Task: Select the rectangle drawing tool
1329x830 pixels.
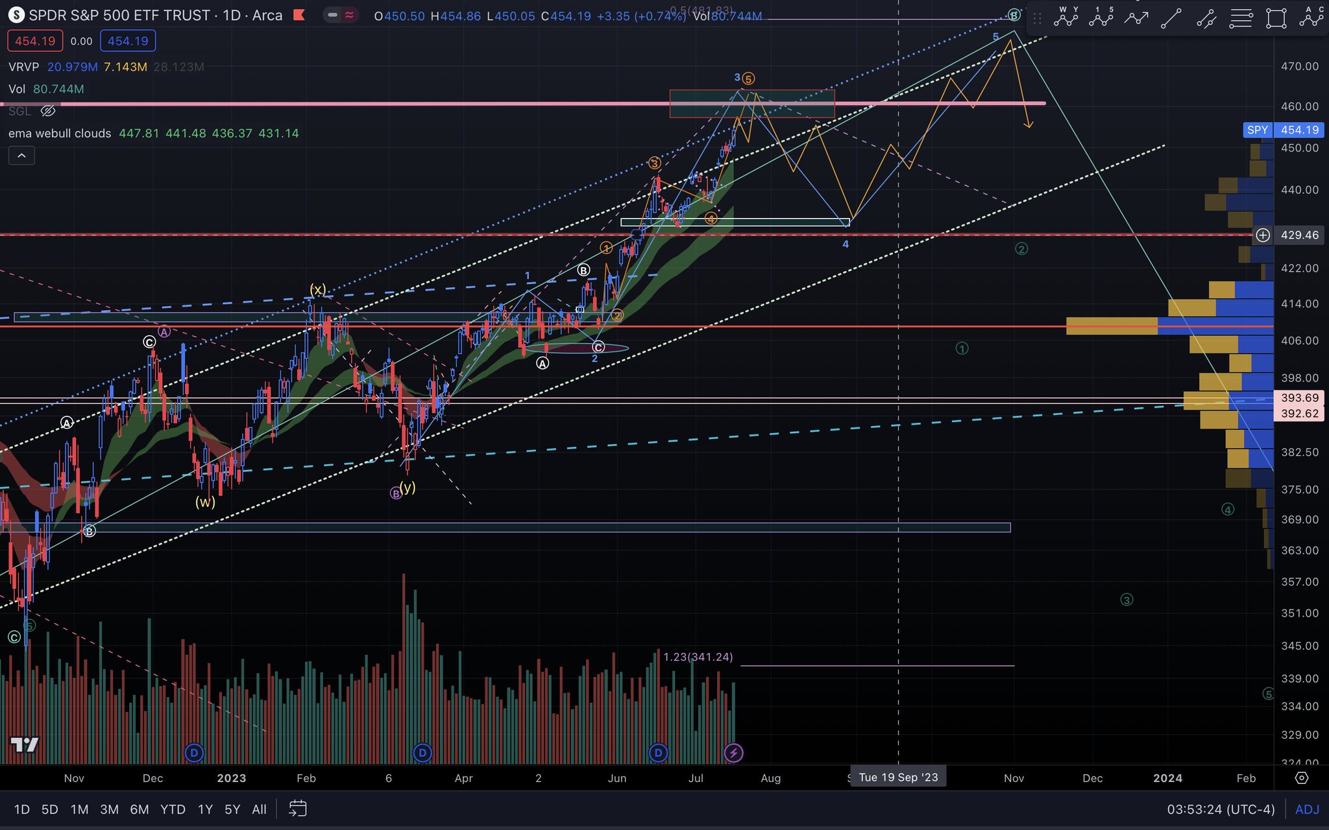Action: (1276, 18)
